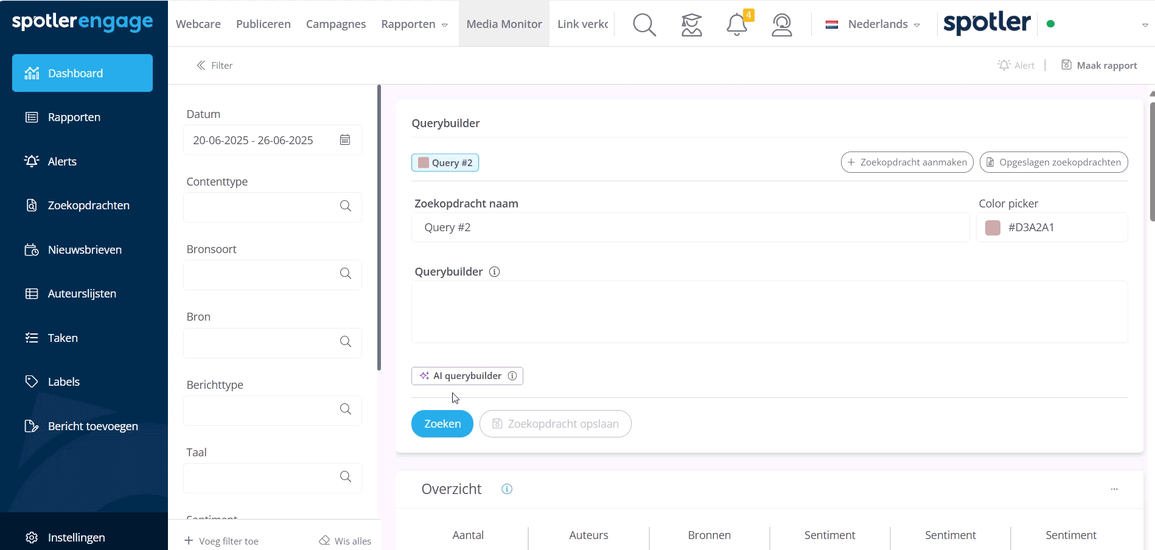Click Zoekopdracht aanmaken button
This screenshot has width=1155, height=550.
click(907, 162)
